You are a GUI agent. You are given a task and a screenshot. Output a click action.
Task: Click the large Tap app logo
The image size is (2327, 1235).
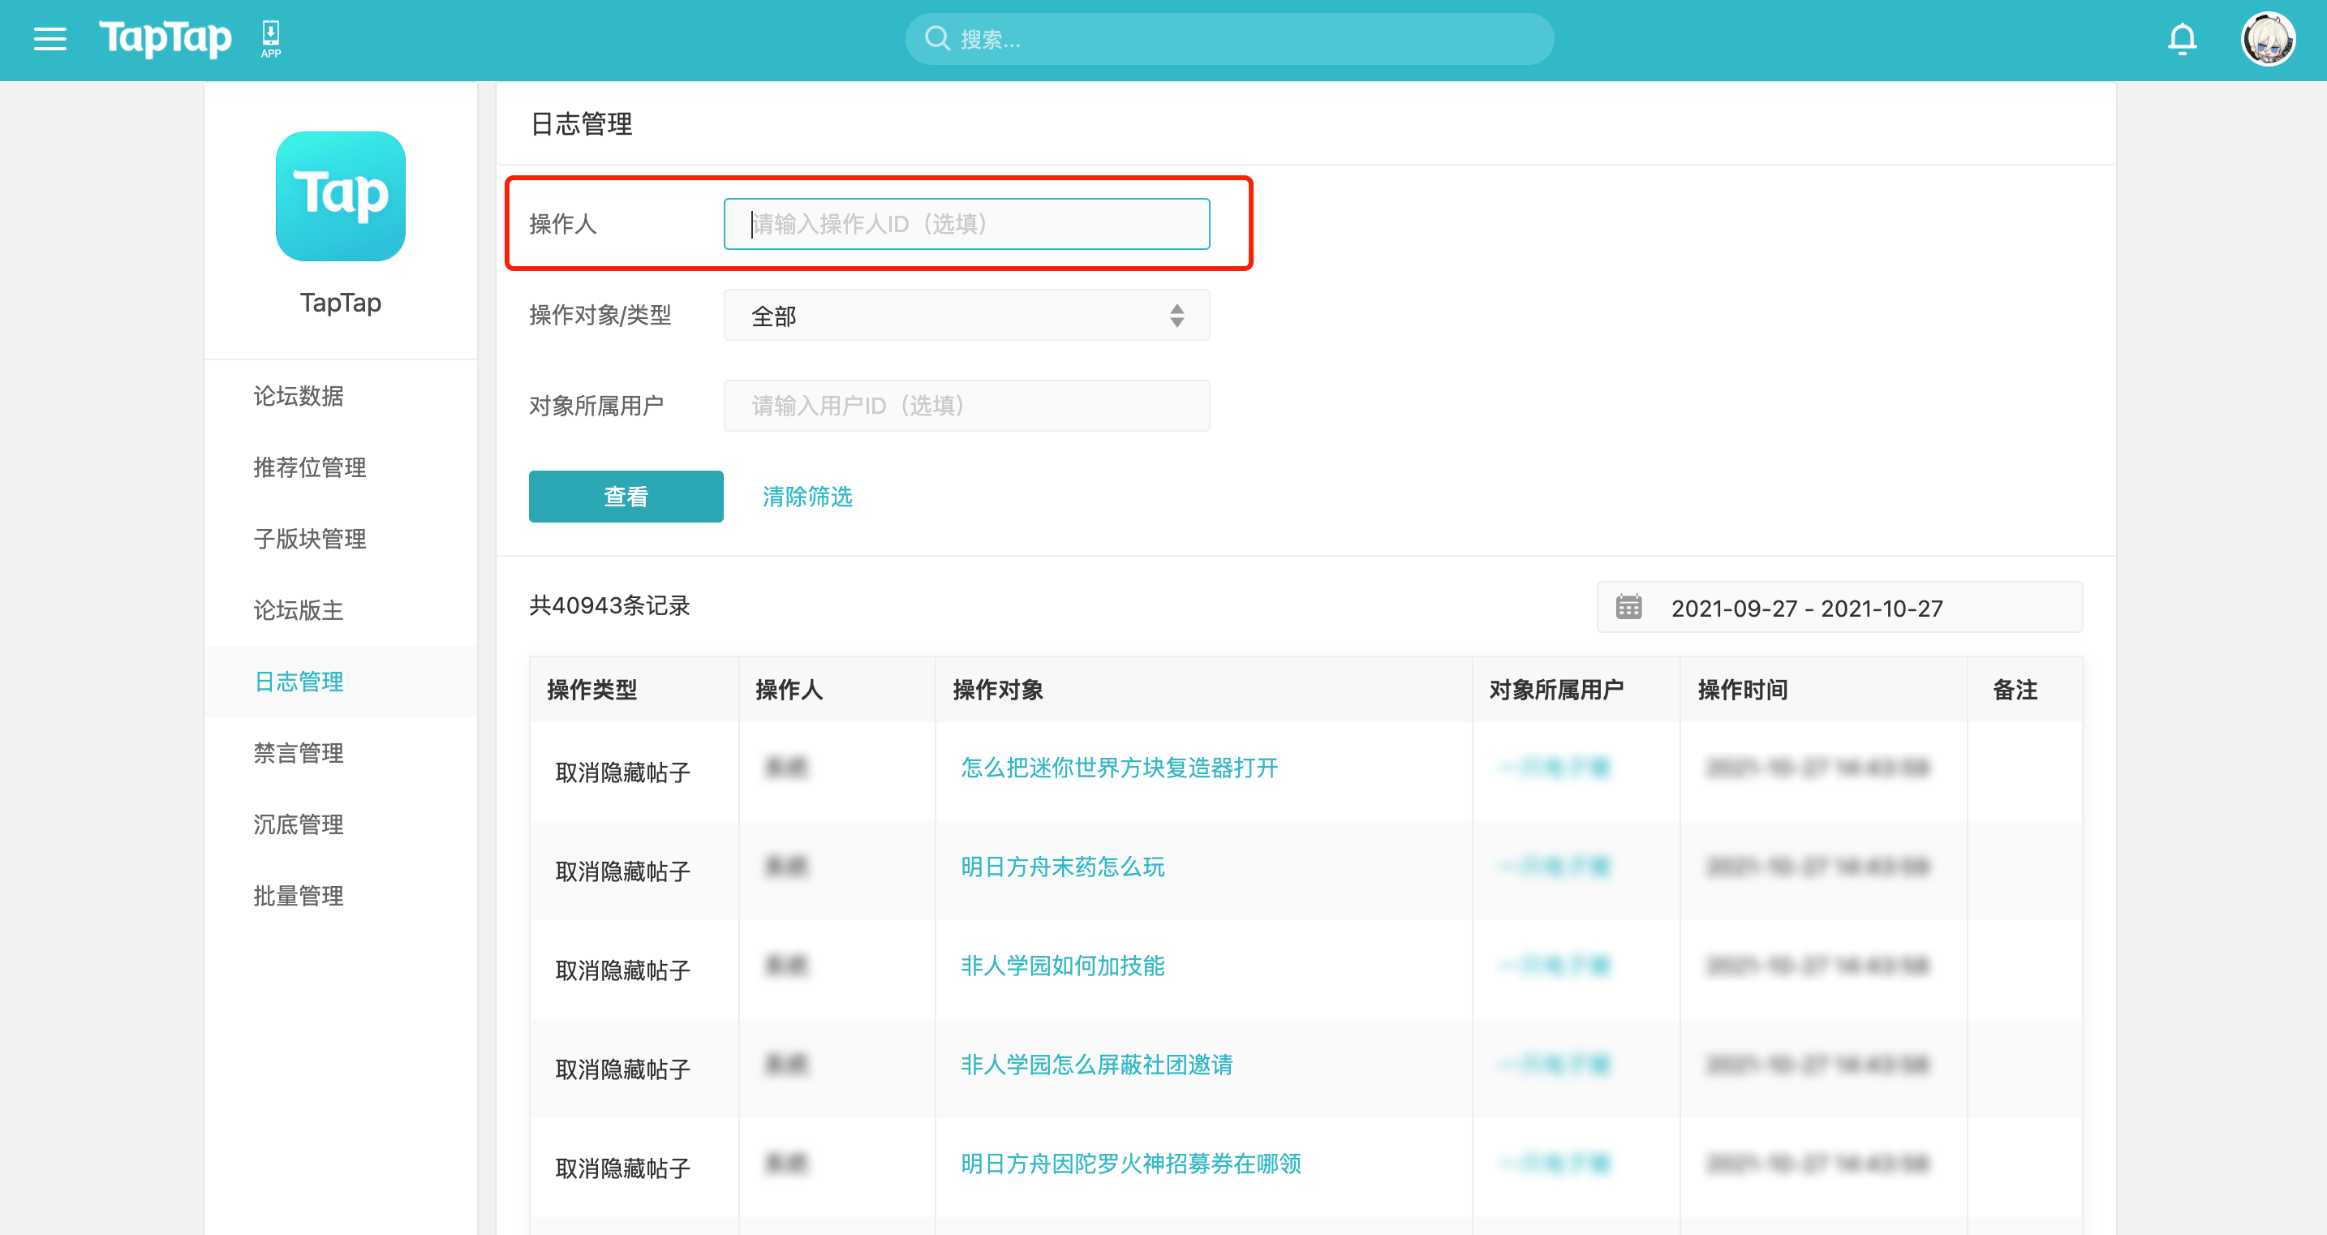[341, 196]
